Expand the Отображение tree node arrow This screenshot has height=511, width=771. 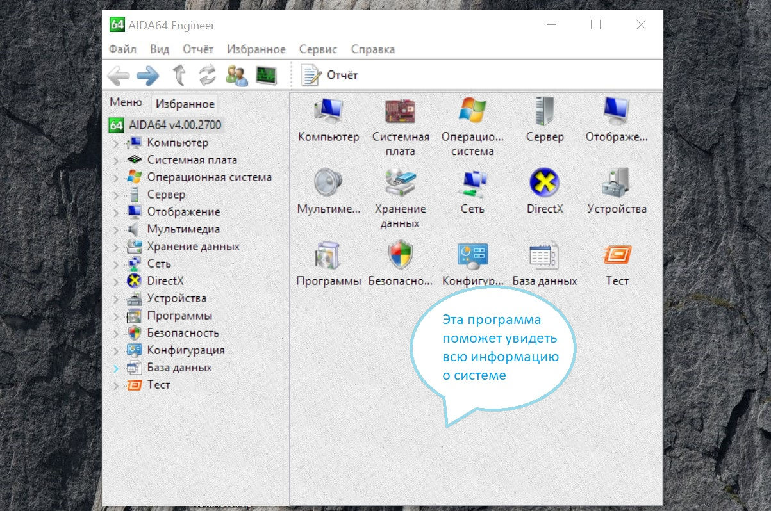pos(116,213)
